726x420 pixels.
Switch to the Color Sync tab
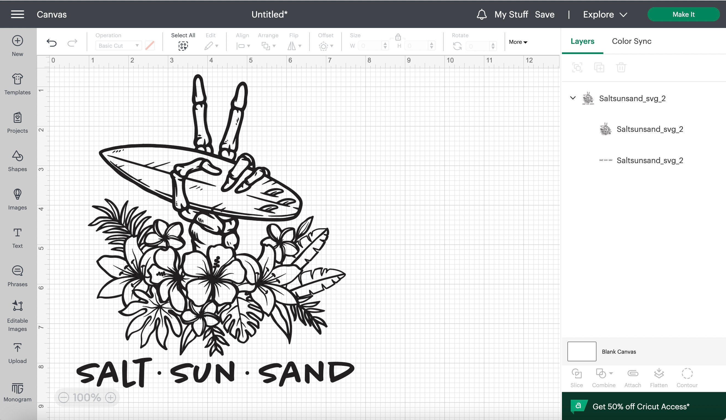pyautogui.click(x=631, y=41)
